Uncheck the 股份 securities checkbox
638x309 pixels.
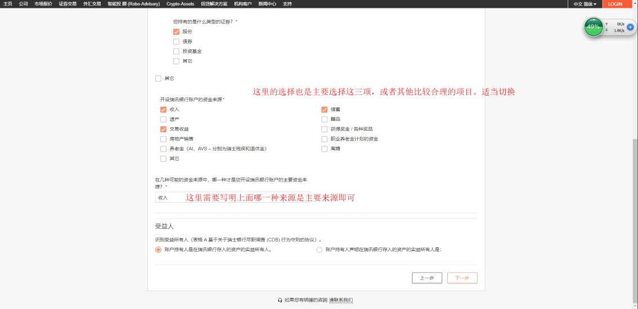coord(176,32)
